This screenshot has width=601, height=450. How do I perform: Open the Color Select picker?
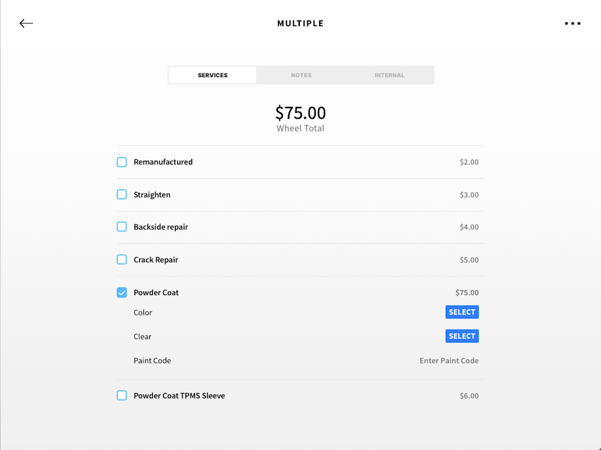(462, 312)
